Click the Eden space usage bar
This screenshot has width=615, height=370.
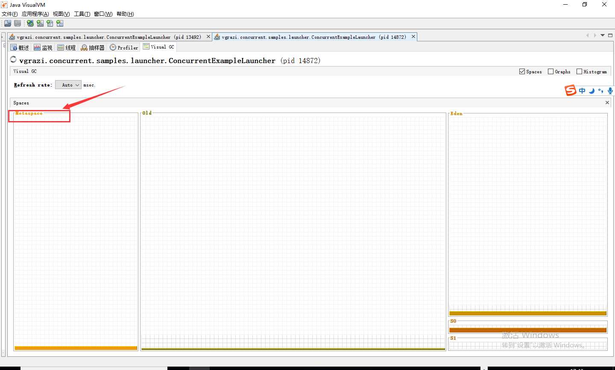point(528,313)
